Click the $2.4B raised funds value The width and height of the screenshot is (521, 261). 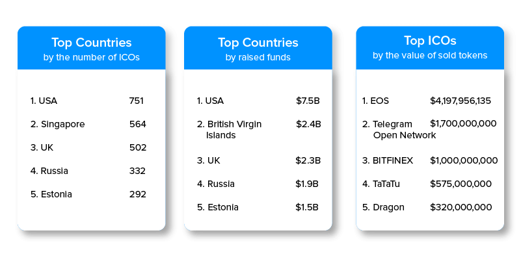(x=308, y=124)
